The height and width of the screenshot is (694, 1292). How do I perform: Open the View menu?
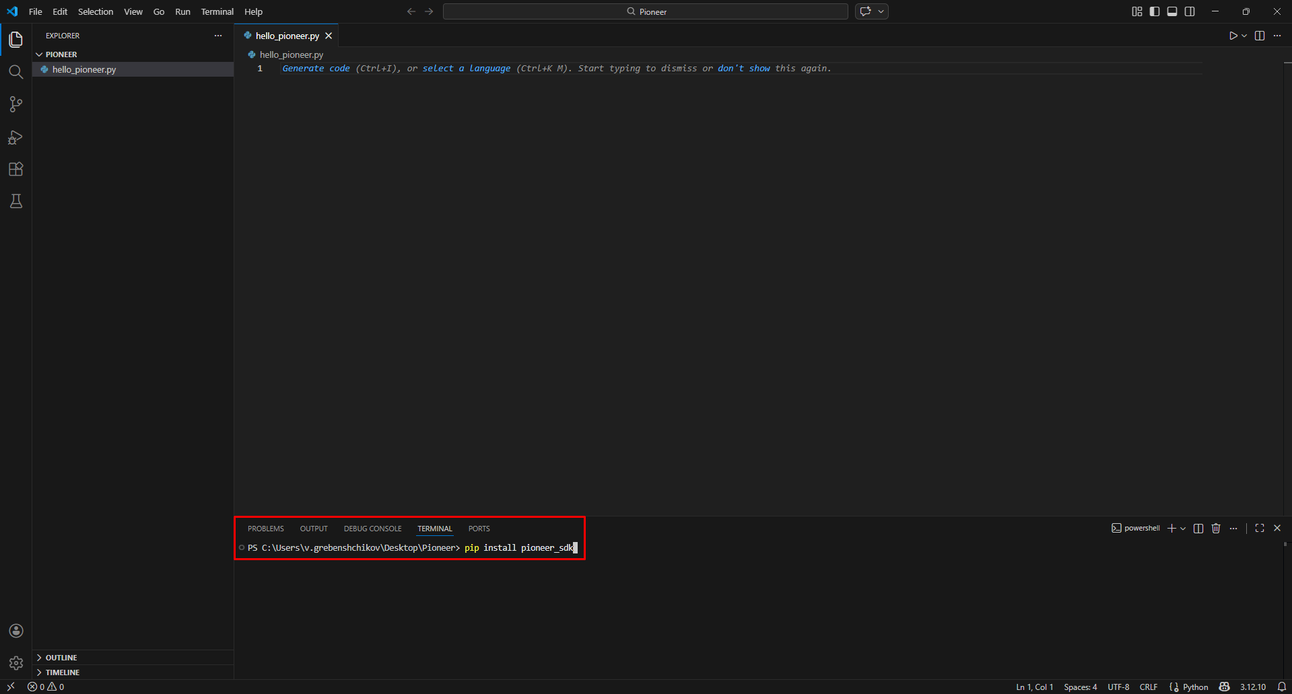click(133, 11)
